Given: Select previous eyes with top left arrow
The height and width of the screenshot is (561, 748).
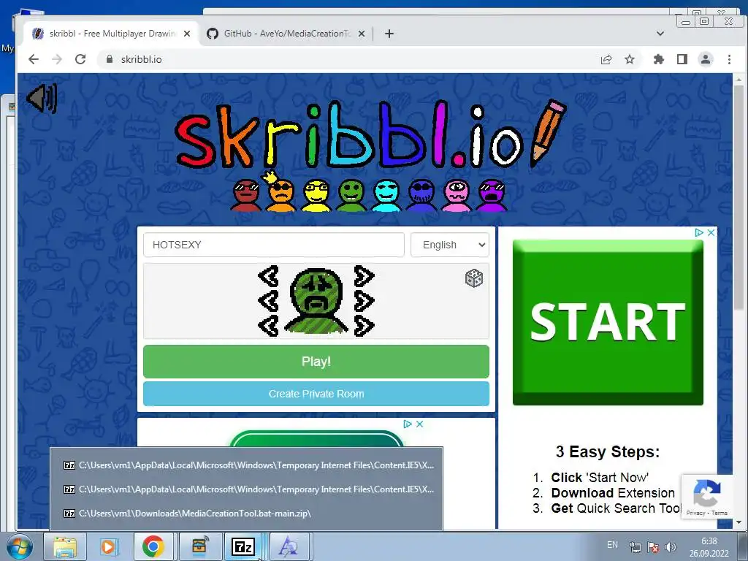Looking at the screenshot, I should pos(269,276).
